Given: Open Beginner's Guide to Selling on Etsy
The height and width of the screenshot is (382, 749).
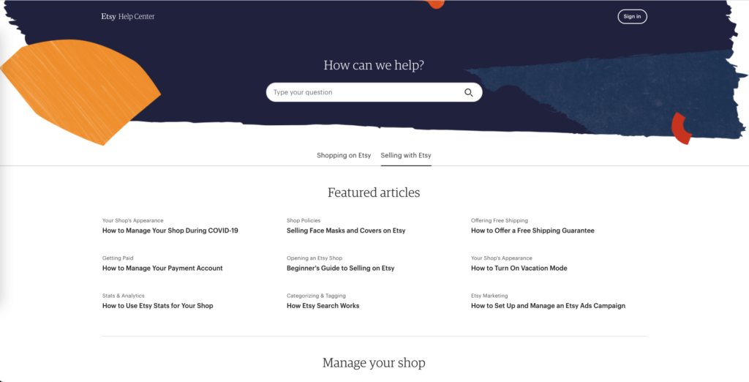Looking at the screenshot, I should point(341,269).
